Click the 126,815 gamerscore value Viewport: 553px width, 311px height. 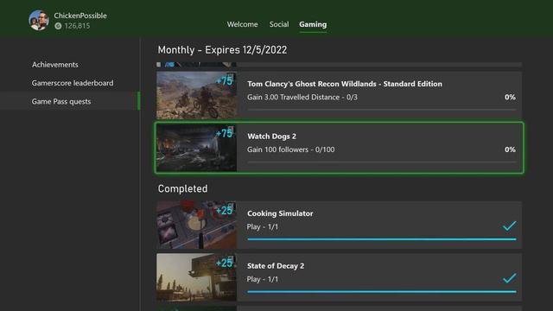[x=77, y=26]
